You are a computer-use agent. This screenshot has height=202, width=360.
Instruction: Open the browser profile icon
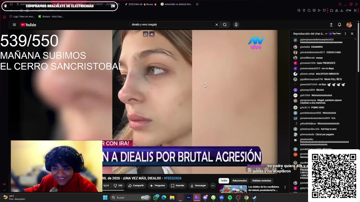point(337,10)
